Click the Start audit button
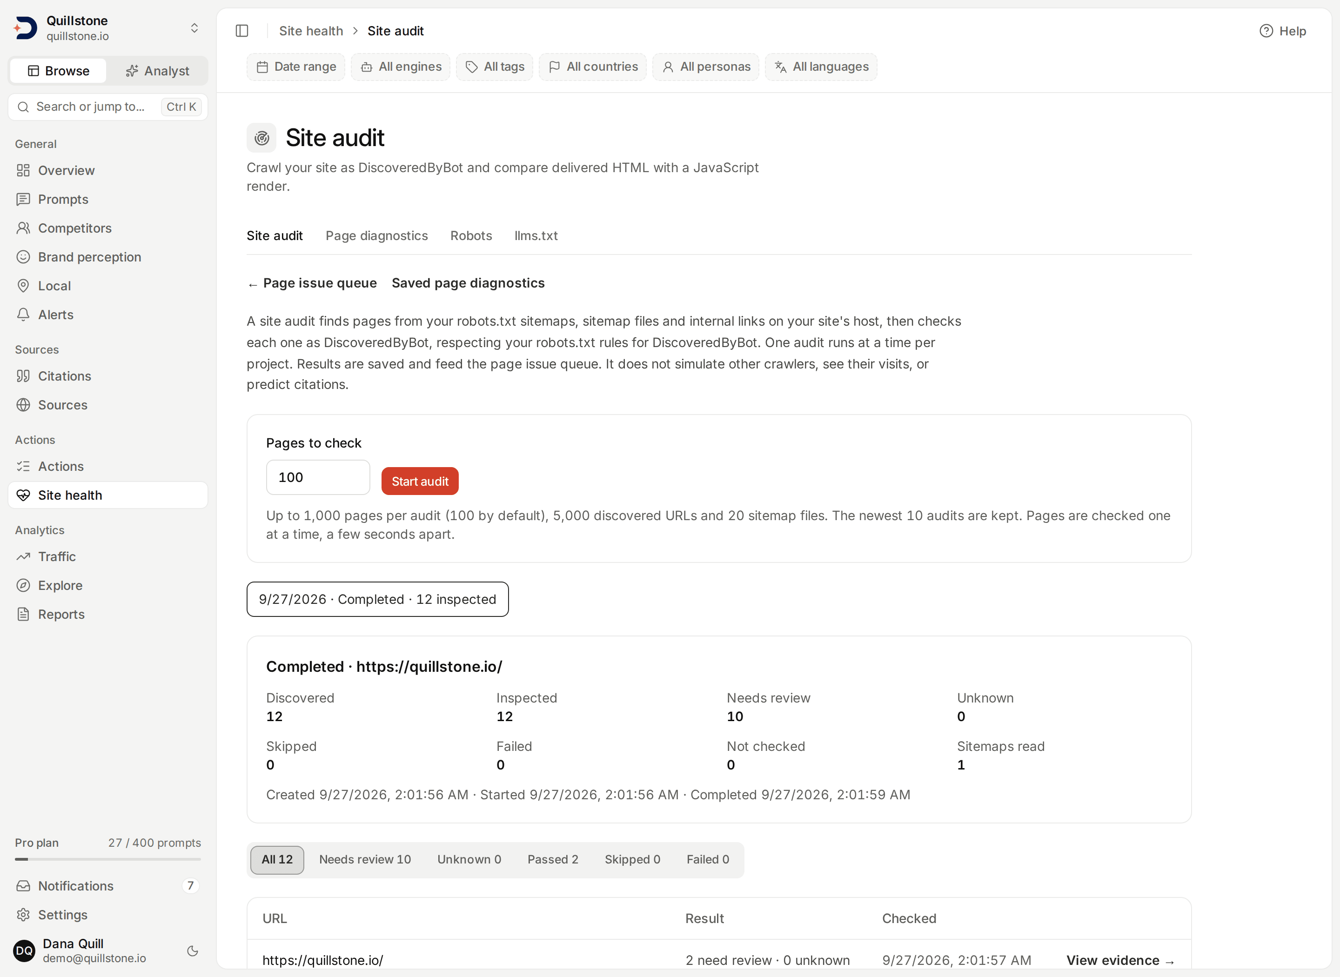Screen dimensions: 1340x977 pyautogui.click(x=420, y=482)
